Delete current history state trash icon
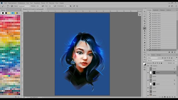Image resolution: width=178 pixels, height=100 pixels. [175, 52]
